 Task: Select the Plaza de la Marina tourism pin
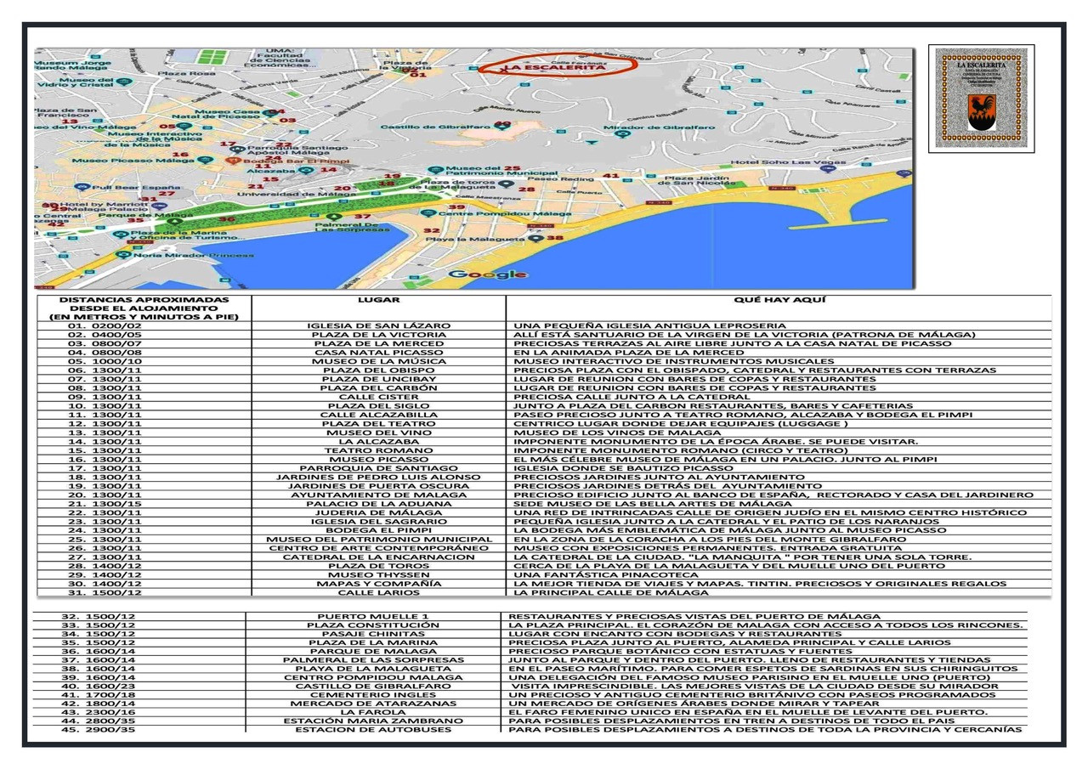(122, 234)
